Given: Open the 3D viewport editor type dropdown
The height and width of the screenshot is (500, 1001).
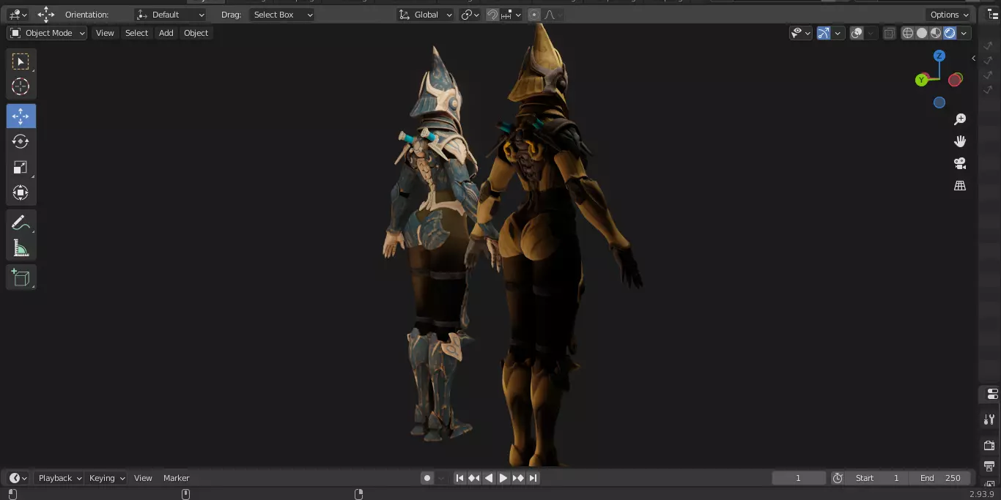Looking at the screenshot, I should click(x=18, y=15).
